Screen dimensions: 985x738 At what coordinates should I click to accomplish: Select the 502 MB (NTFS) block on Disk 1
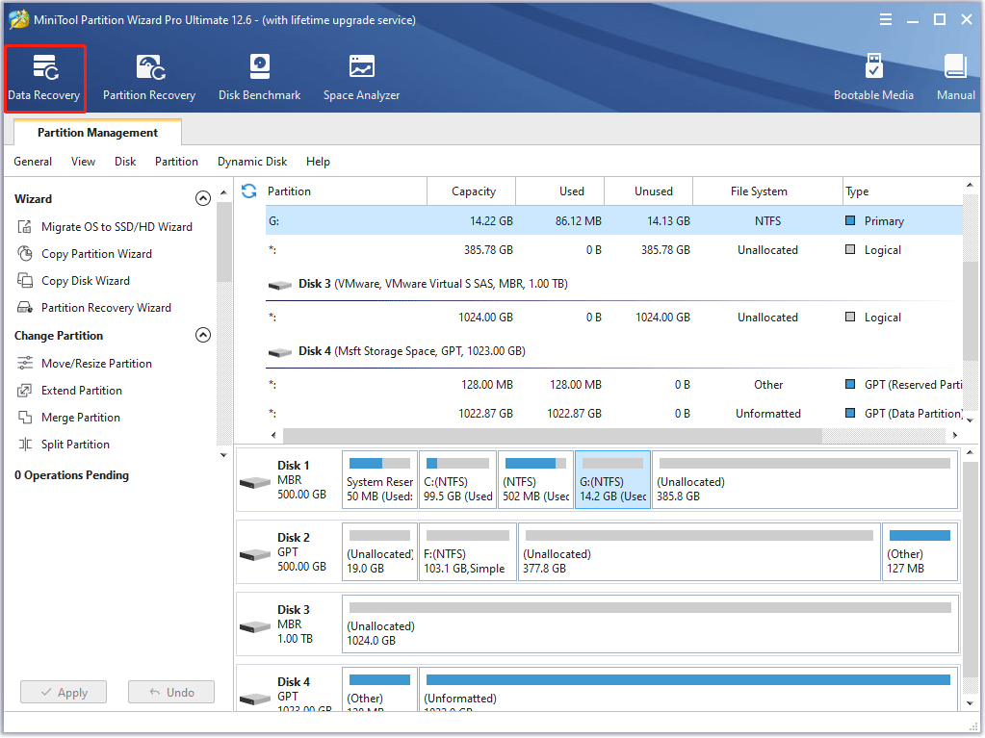[x=535, y=479]
